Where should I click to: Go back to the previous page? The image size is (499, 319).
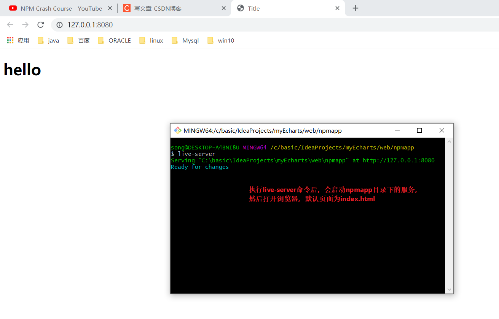(x=10, y=25)
